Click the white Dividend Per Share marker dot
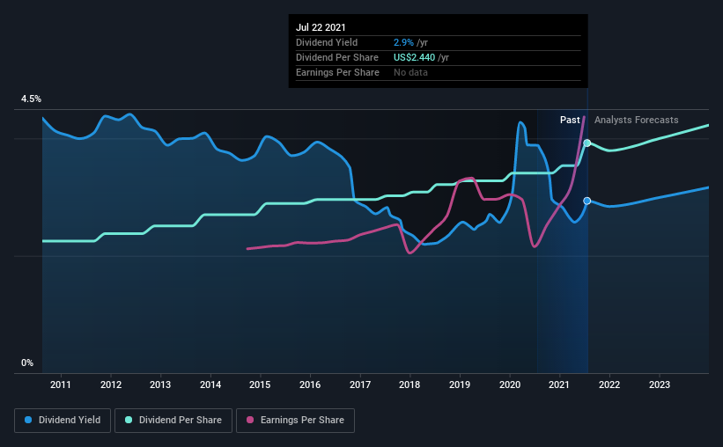Screen dimensions: 723x447 587,143
